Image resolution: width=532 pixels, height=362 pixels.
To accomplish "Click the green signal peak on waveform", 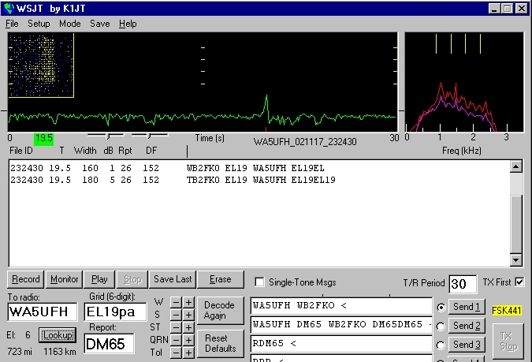I will pyautogui.click(x=266, y=106).
